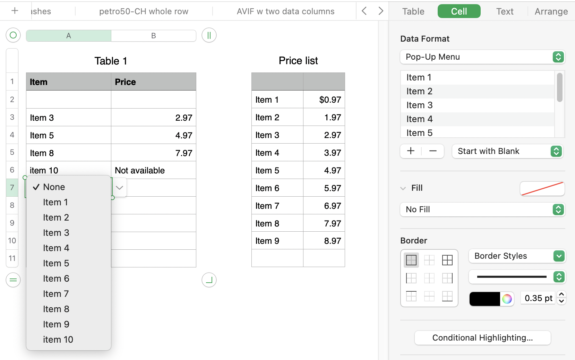Open the Data Format Pop-Up Menu dropdown
This screenshot has height=360, width=575.
[x=482, y=57]
